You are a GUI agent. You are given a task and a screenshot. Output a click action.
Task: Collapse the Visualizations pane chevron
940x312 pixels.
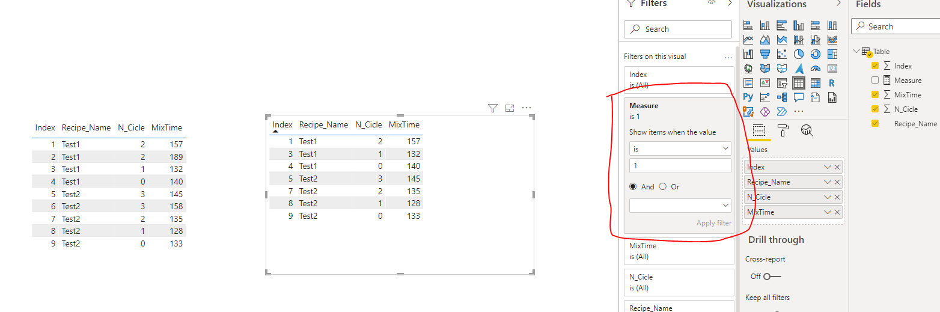point(838,4)
